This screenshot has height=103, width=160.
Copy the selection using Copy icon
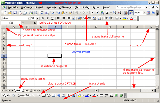click(x=58, y=13)
